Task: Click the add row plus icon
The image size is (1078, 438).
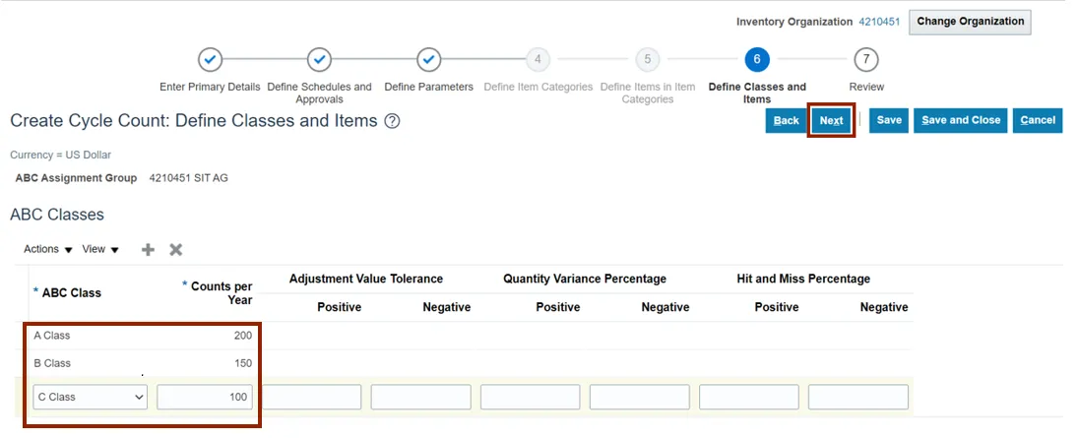Action: (x=148, y=250)
